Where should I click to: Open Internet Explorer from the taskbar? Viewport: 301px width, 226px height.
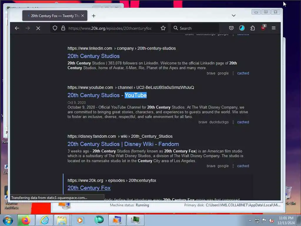click(x=44, y=220)
